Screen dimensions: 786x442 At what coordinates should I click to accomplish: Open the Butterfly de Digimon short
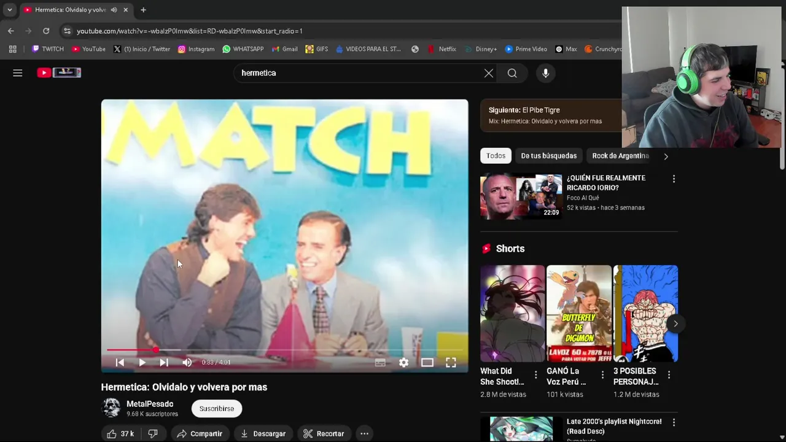click(579, 313)
